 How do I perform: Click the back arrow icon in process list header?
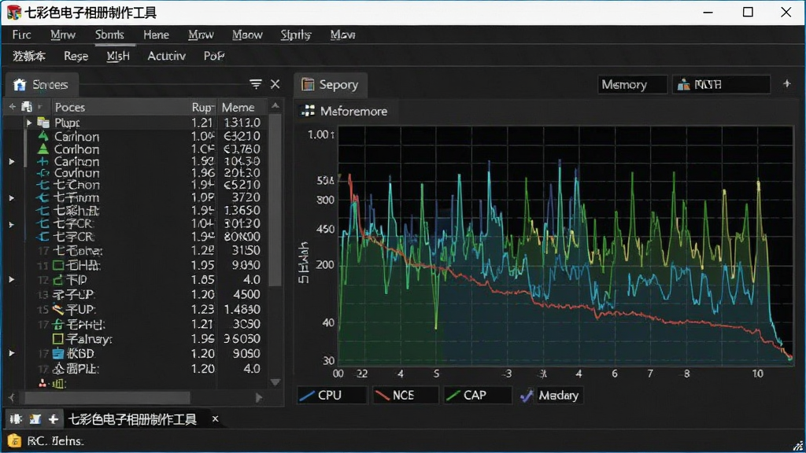[x=12, y=107]
